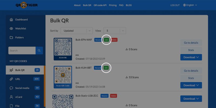Click the search magnifier button
This screenshot has height=108, width=216.
click(39, 50)
